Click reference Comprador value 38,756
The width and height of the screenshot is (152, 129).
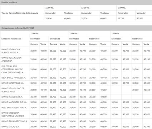point(121,18)
